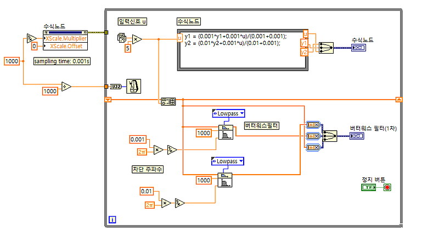The image size is (422, 242).
Task: Select the 입력신호 u label
Action: (132, 21)
